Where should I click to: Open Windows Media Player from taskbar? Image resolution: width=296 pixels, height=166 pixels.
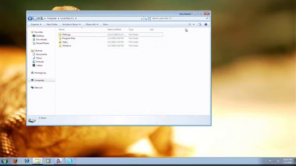click(x=48, y=161)
